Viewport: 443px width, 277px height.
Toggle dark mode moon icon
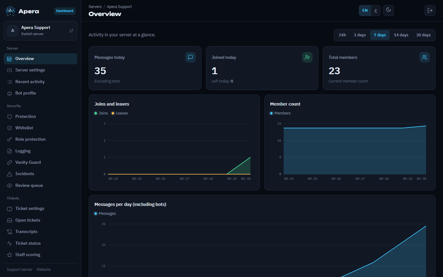click(389, 10)
